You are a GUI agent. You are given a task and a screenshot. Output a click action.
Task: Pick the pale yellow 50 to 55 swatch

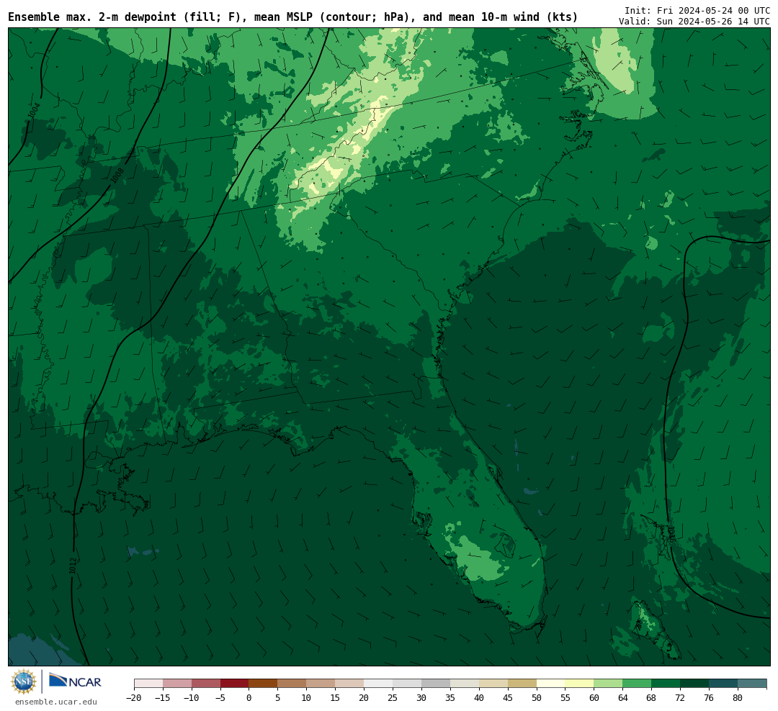pyautogui.click(x=551, y=683)
